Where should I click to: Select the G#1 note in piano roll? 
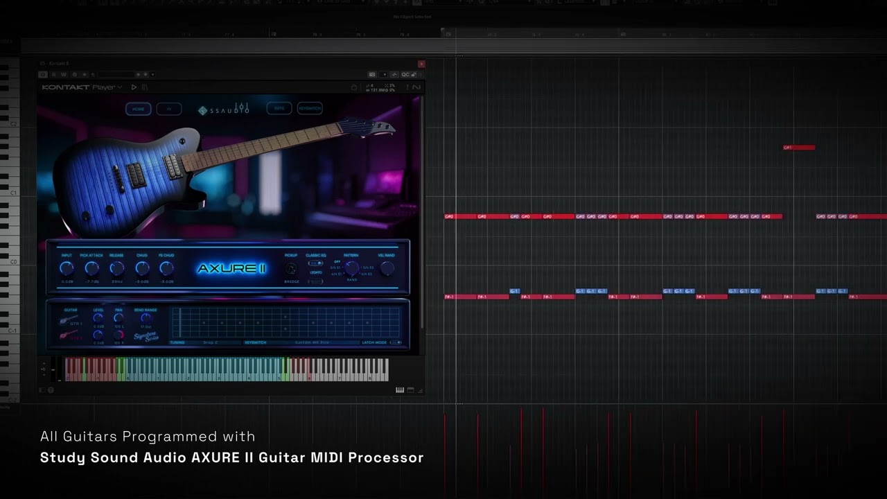799,148
